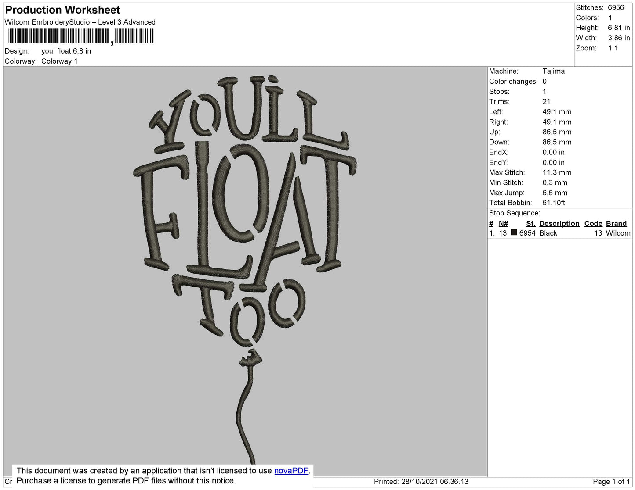Click the 'Colorway 1' value
Image resolution: width=635 pixels, height=490 pixels.
tap(59, 61)
